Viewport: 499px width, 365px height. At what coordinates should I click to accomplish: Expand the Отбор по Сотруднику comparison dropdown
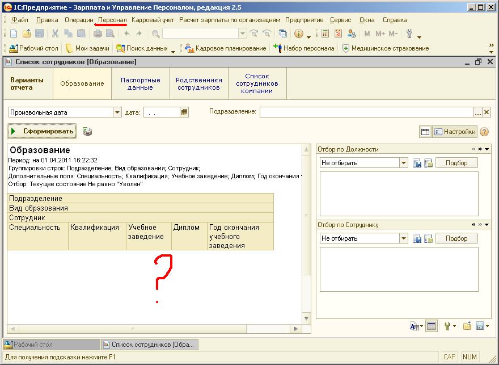click(x=404, y=238)
